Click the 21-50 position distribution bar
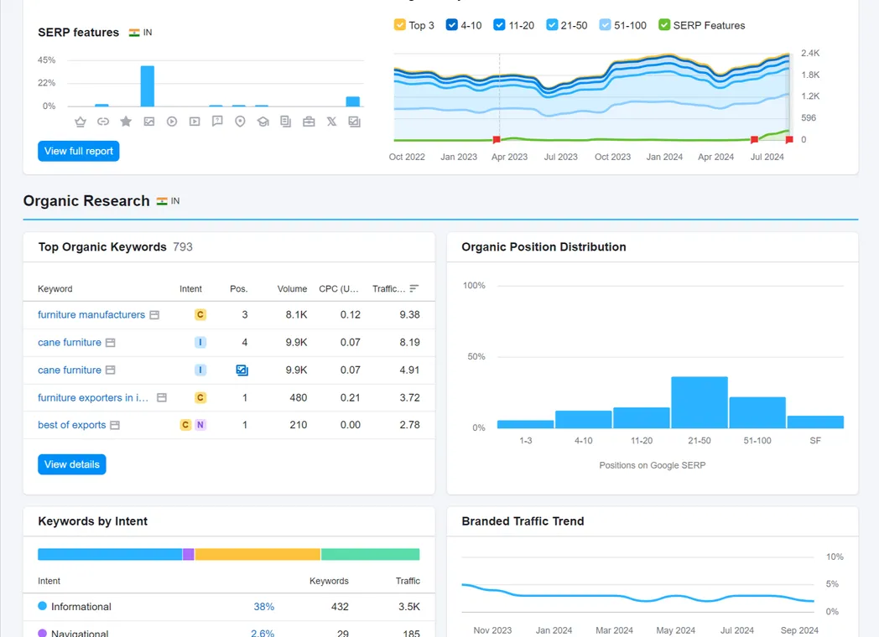This screenshot has width=879, height=637. pyautogui.click(x=699, y=402)
